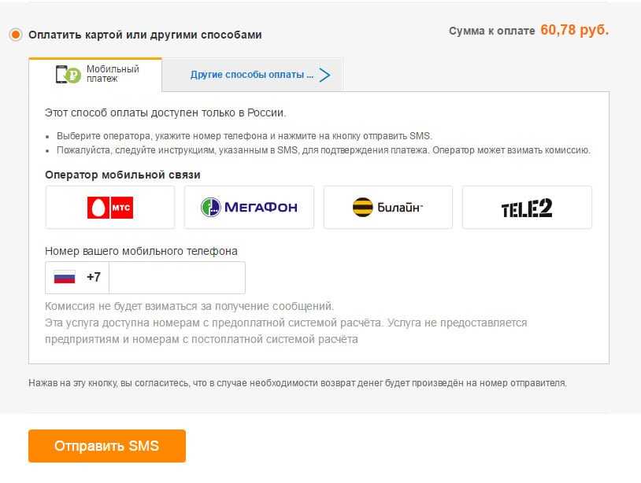Click the 60,78 руб. payment amount

pyautogui.click(x=574, y=31)
